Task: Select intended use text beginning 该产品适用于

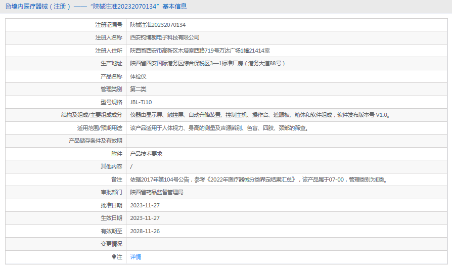Action: click(x=220, y=128)
